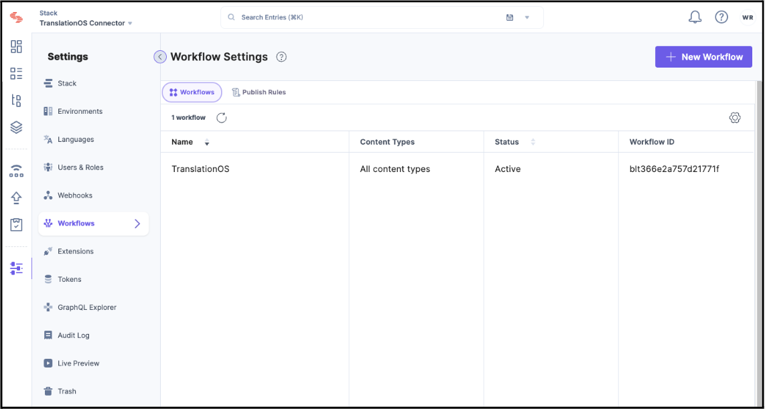Click the Workflow ID column header
This screenshot has height=409, width=765.
(x=652, y=143)
